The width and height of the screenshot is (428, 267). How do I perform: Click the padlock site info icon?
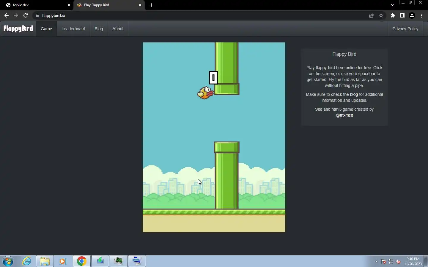37,15
